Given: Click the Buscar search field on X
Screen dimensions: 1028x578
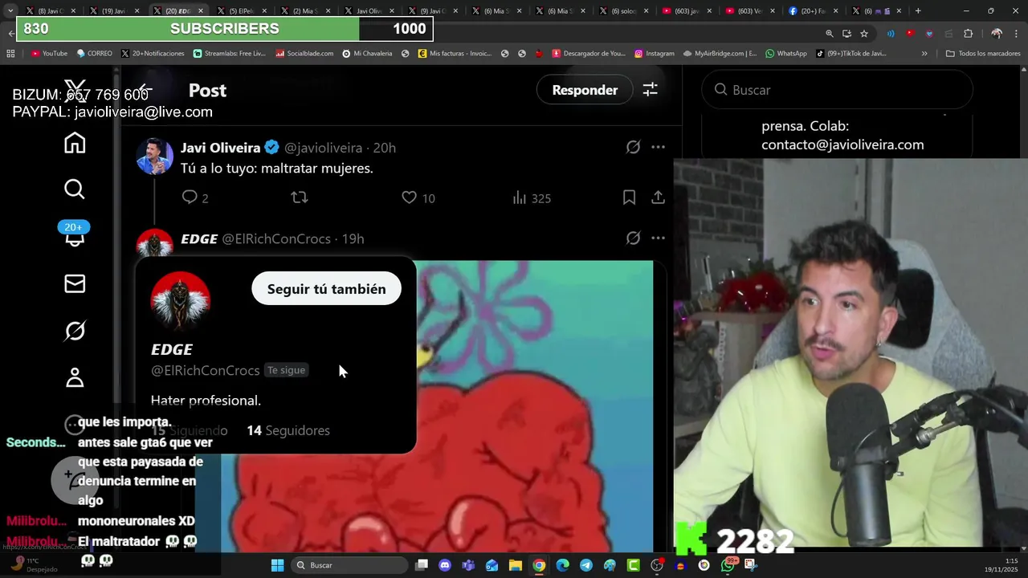Looking at the screenshot, I should 837,90.
